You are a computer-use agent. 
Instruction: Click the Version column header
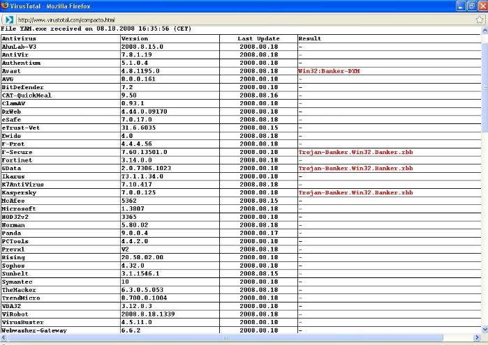coord(135,38)
